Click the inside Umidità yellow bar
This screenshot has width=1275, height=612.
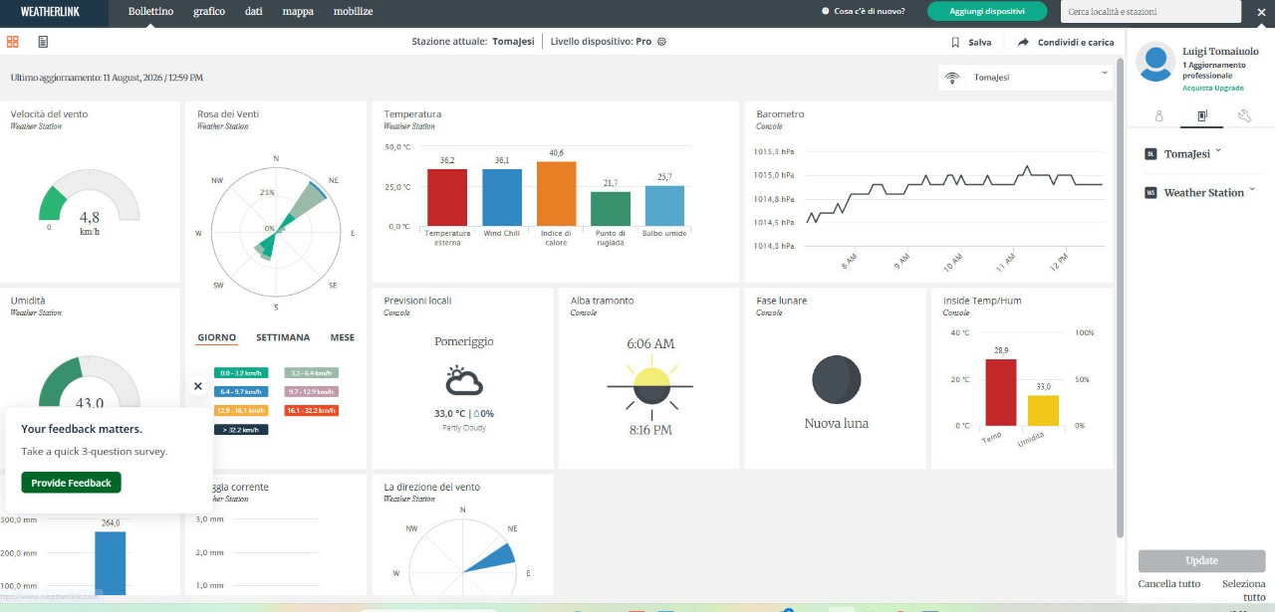click(1043, 410)
